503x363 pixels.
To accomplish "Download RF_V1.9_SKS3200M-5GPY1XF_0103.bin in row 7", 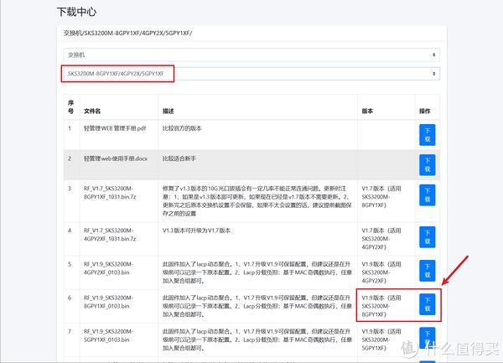I will coord(428,338).
